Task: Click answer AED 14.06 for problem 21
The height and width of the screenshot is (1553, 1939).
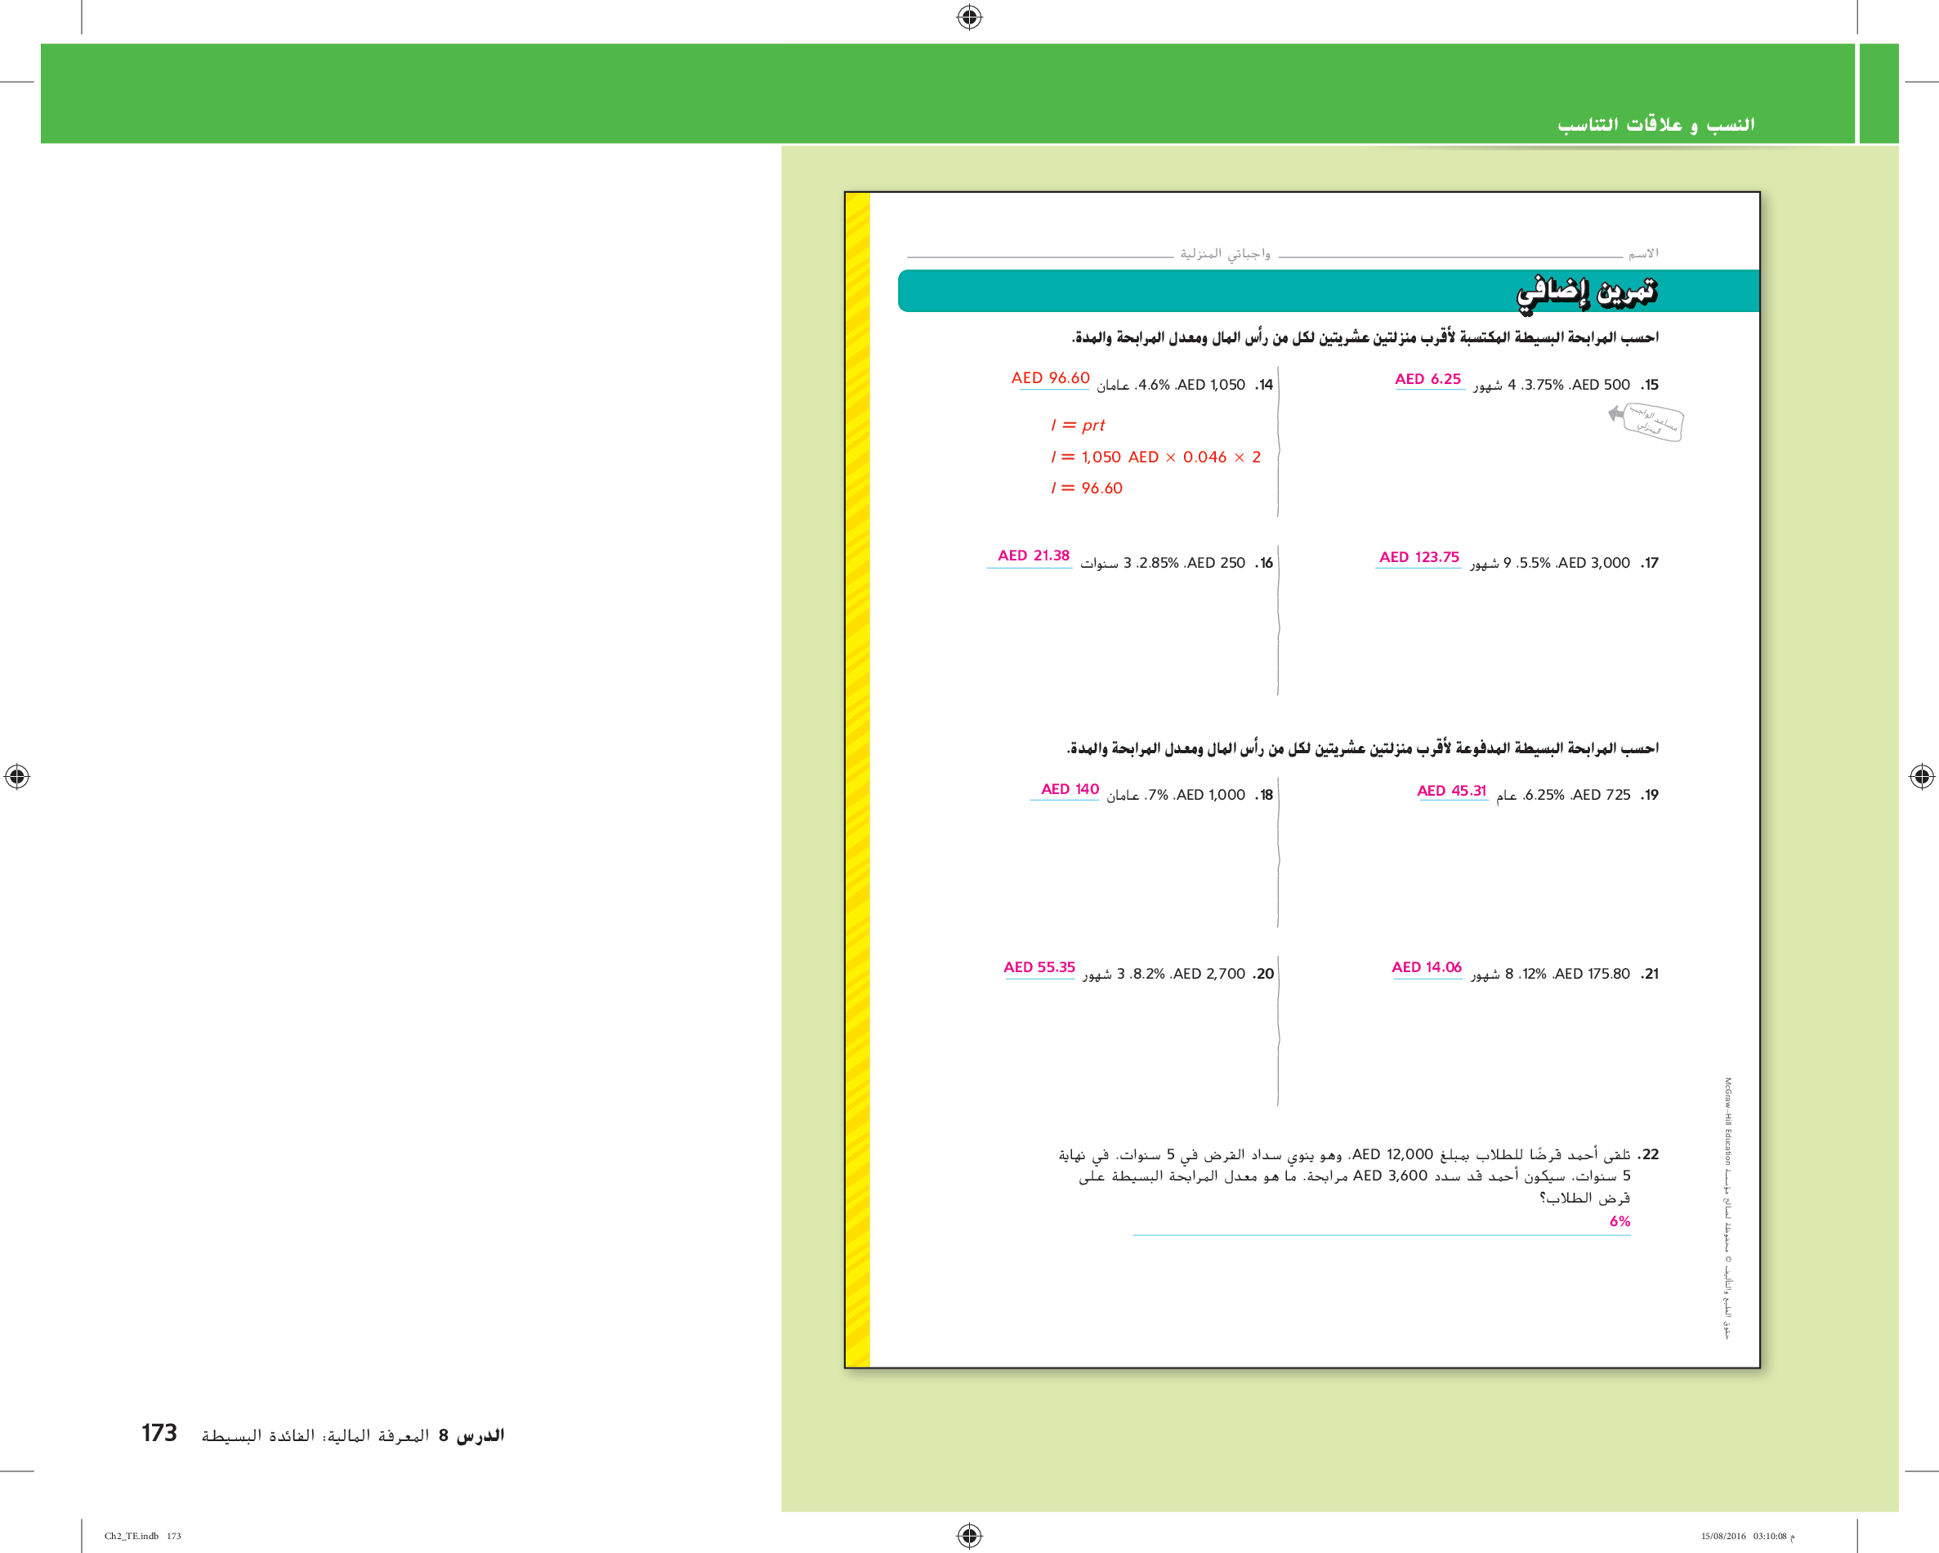Action: (x=1427, y=967)
